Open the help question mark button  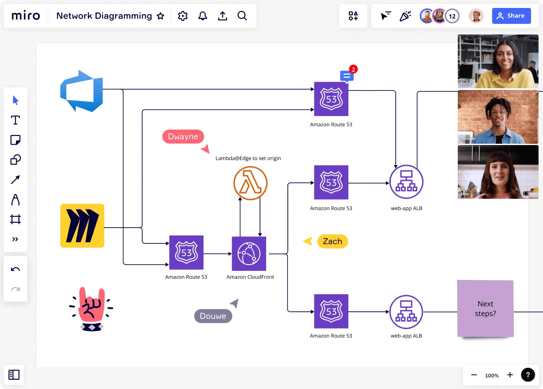tap(528, 375)
